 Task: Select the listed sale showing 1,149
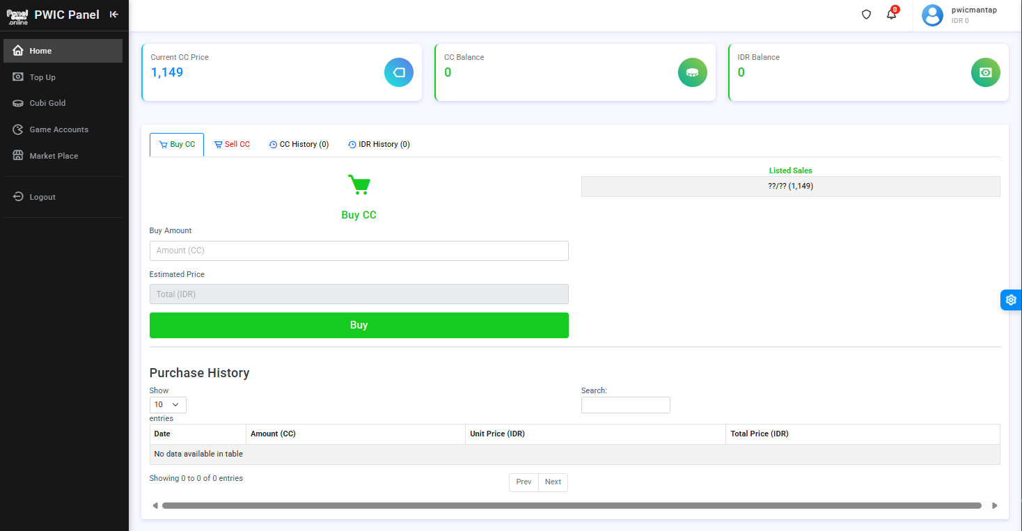[x=790, y=186]
